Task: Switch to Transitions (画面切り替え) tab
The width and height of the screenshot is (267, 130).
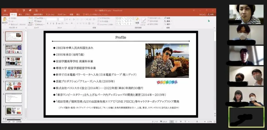Action: [x=38, y=15]
